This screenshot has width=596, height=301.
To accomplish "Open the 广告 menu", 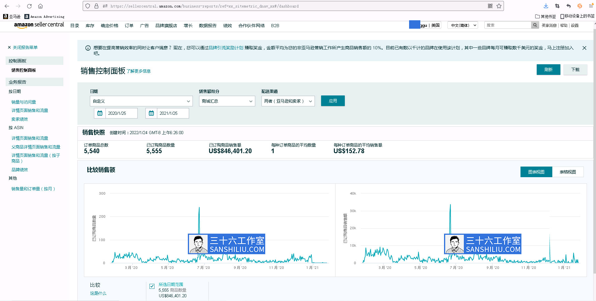I will pyautogui.click(x=144, y=26).
